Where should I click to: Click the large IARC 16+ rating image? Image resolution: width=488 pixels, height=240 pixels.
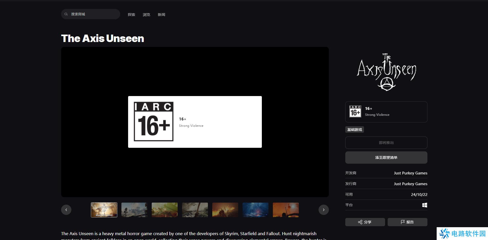(154, 121)
